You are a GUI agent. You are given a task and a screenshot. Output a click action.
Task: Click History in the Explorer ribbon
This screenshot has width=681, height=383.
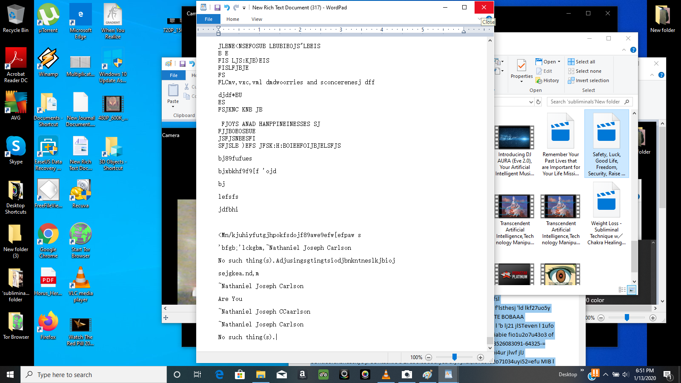click(547, 80)
